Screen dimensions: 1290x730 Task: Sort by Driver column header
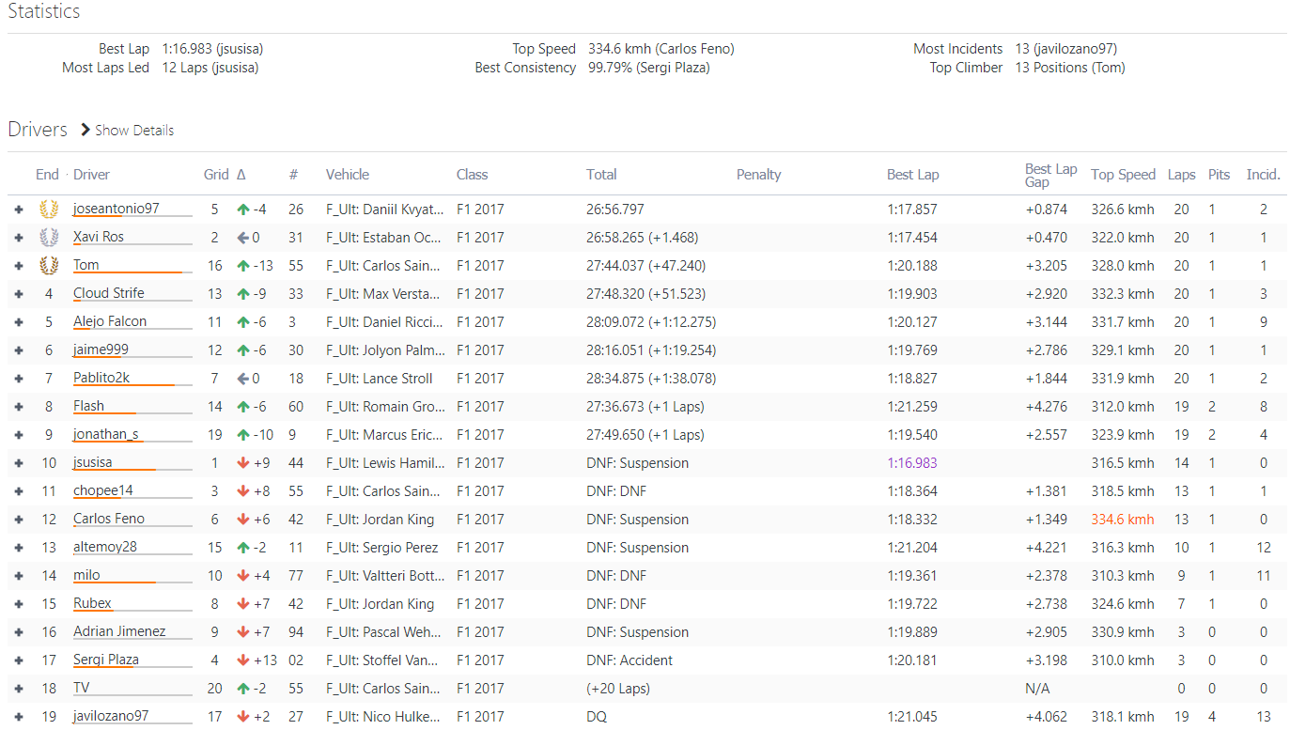point(92,175)
